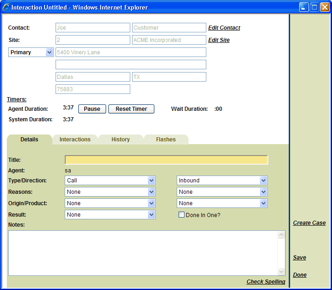Click the contact first name field Joe
Viewport: 332px width, 290px height.
[93, 27]
